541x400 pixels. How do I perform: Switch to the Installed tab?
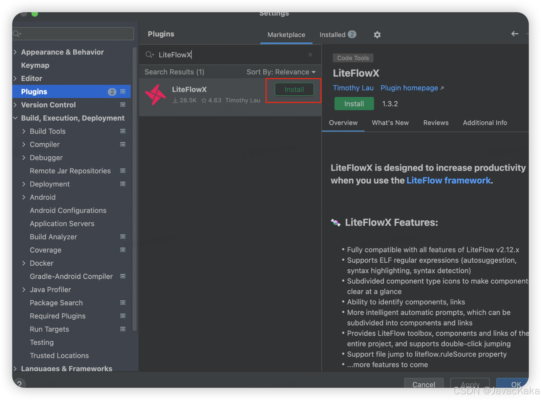[338, 35]
